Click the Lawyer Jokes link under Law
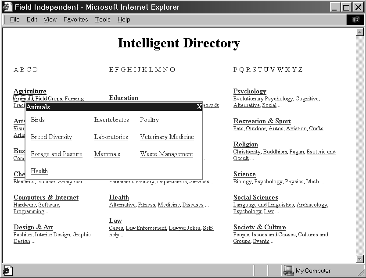This screenshot has height=278, width=366. [184, 228]
